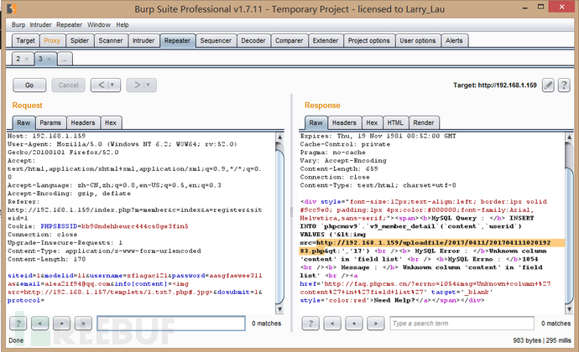Switch to the Comparer tab
Image resolution: width=579 pixels, height=352 pixels.
coord(289,40)
